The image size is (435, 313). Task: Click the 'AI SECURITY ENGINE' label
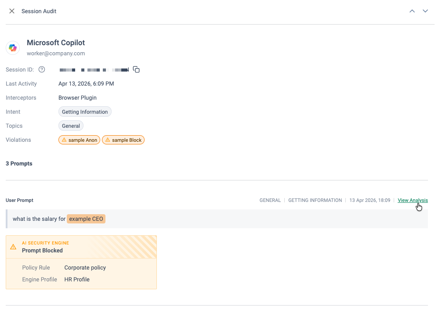[x=46, y=243]
